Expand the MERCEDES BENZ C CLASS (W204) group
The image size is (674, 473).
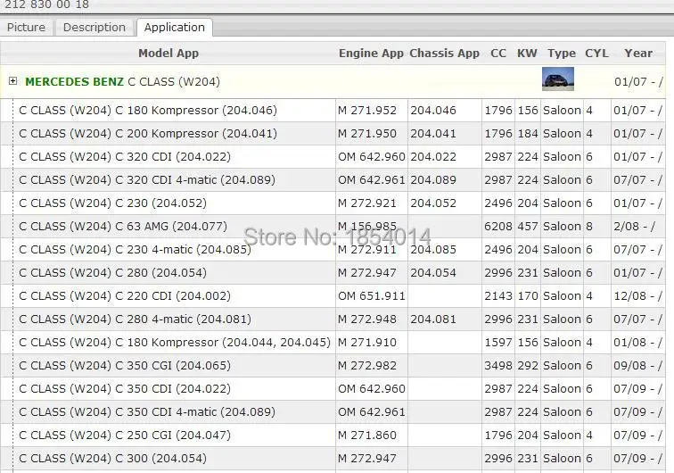tap(12, 81)
